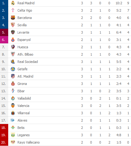Click the Real Madrid club crest
The height and width of the screenshot is (146, 131).
13,3
